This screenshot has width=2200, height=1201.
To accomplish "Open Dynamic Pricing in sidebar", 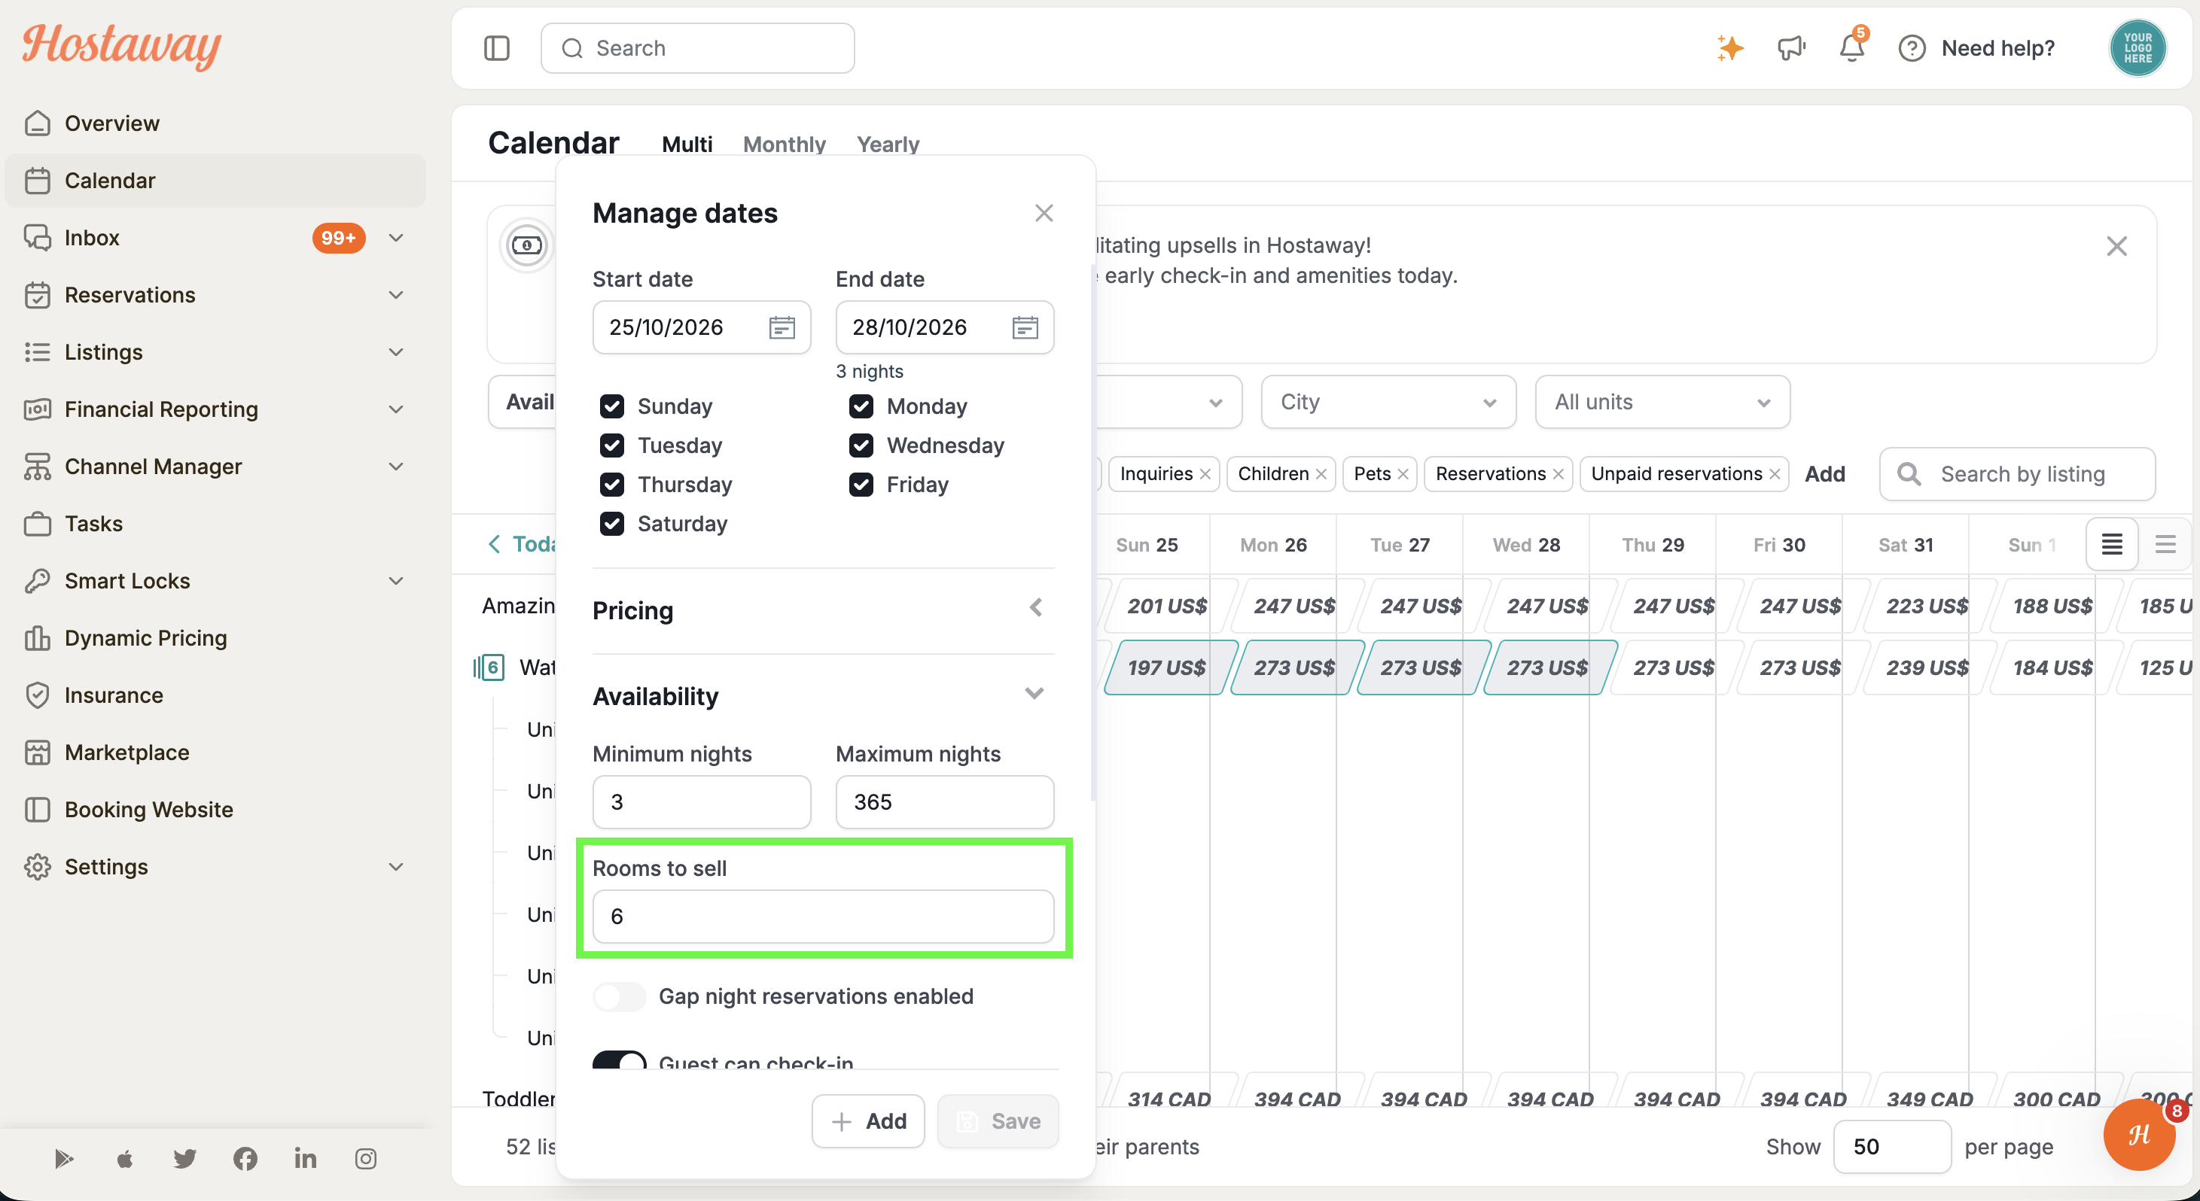I will (146, 637).
